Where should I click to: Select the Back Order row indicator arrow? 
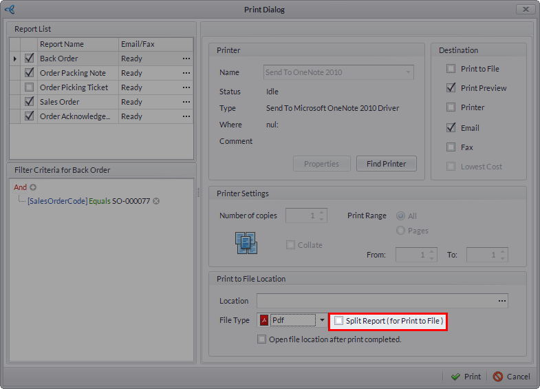[15, 59]
